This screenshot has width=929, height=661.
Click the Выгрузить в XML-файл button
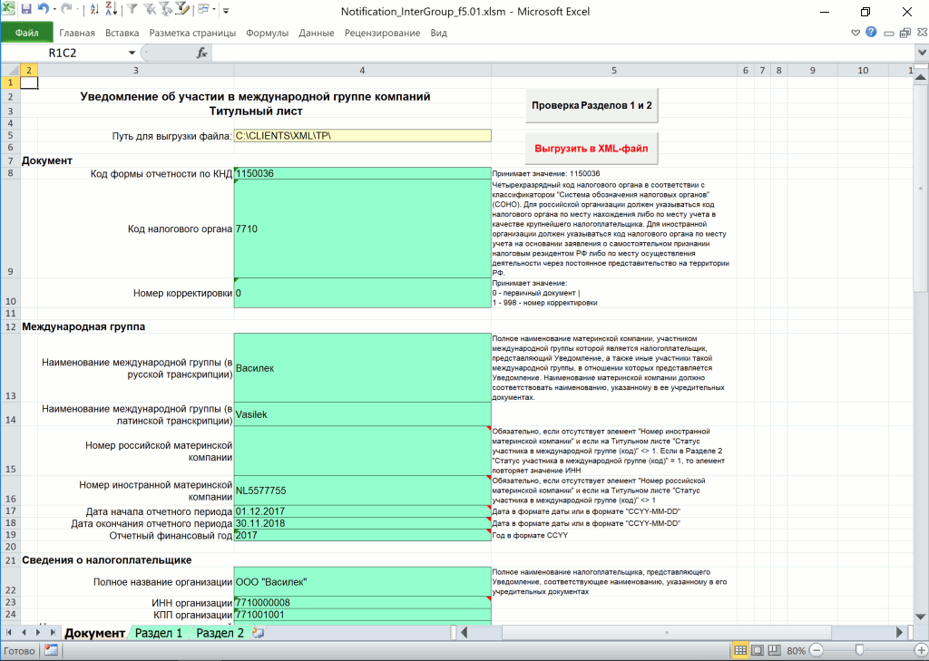pos(592,148)
